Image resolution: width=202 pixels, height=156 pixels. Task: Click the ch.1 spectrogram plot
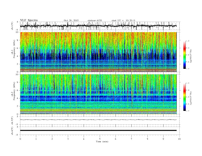98,52
